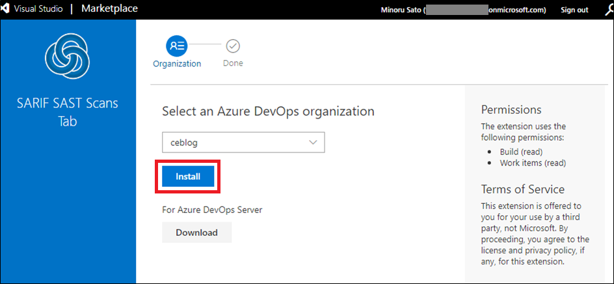Click the extension uses following permissions text
Image resolution: width=614 pixels, height=284 pixels.
[x=523, y=132]
